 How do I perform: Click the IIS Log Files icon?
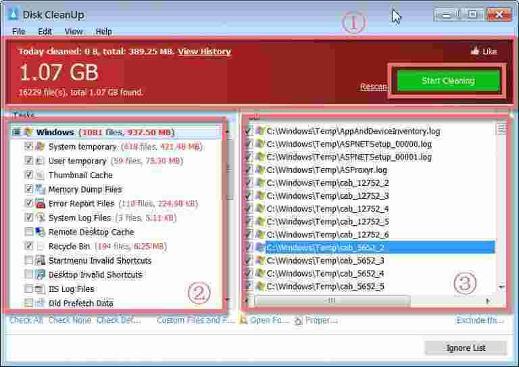40,289
